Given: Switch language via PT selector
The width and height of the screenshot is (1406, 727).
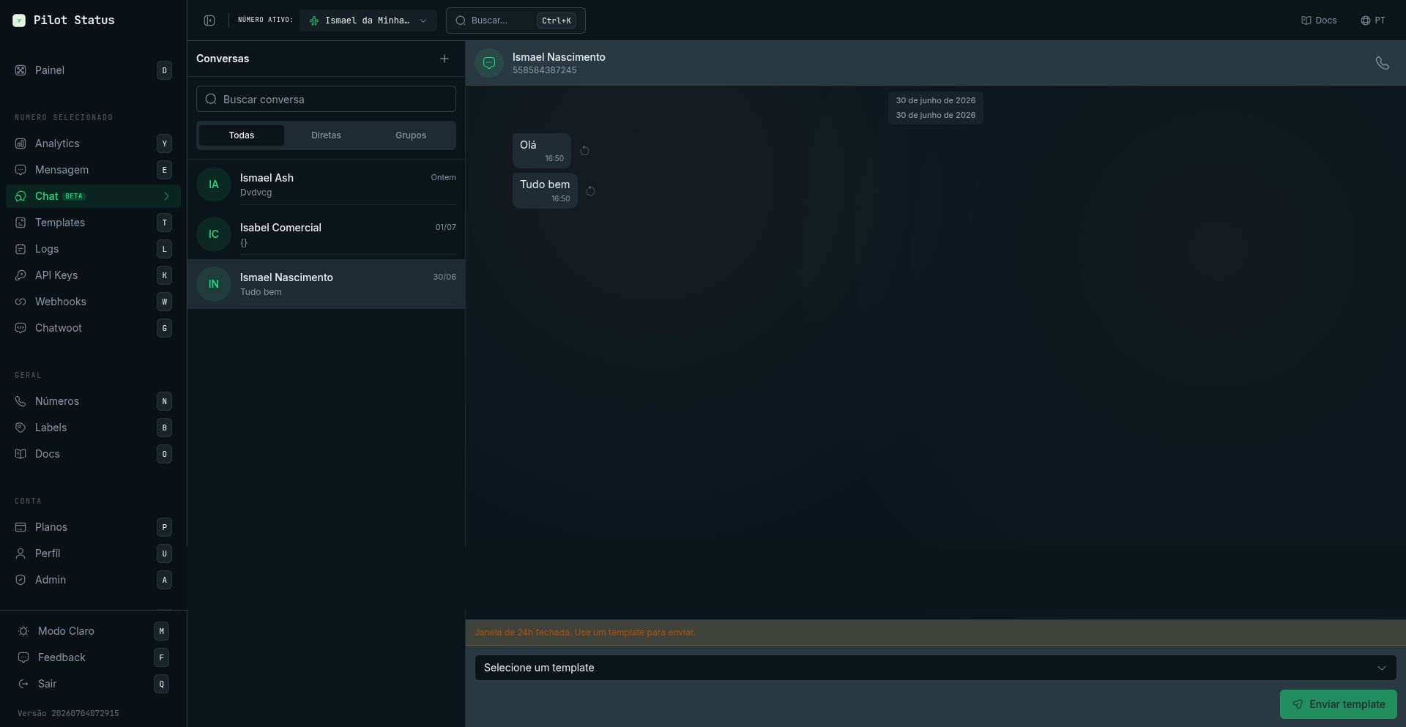Looking at the screenshot, I should point(1373,20).
